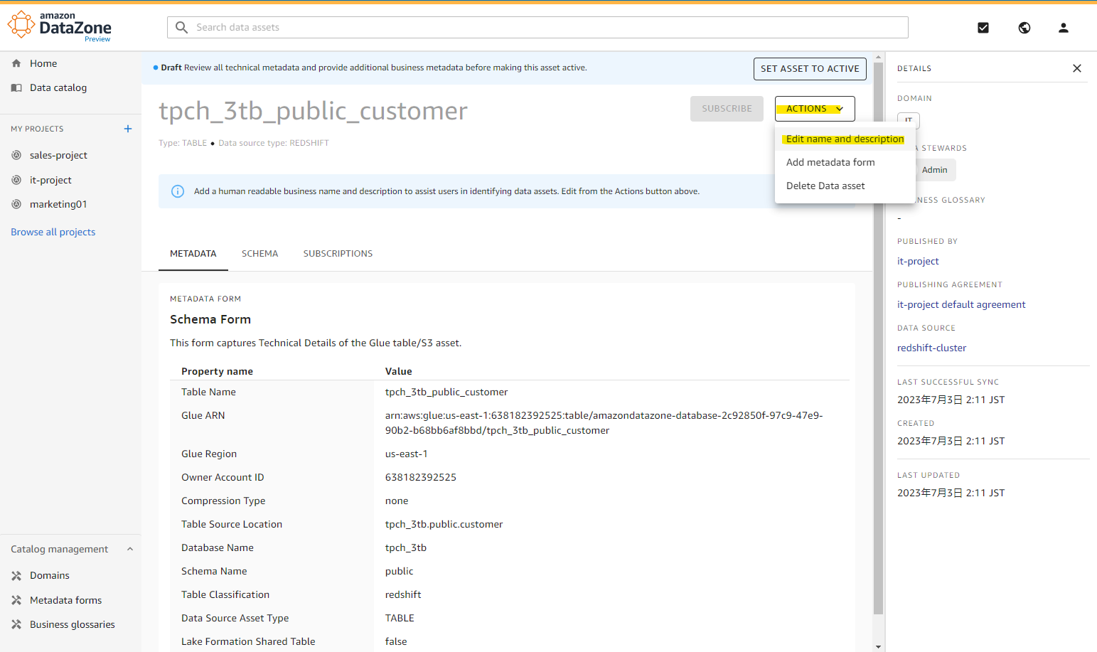
Task: Click the Data catalog book icon
Action: tap(16, 87)
